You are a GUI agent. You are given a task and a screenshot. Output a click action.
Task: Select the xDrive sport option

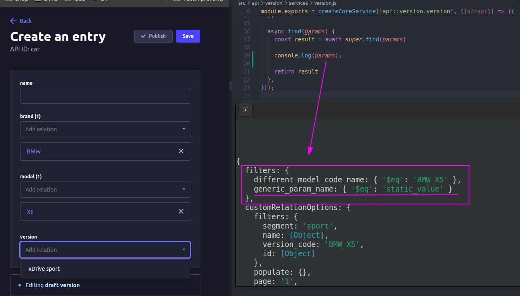point(105,269)
